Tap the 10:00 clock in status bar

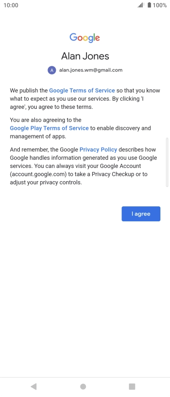click(11, 5)
